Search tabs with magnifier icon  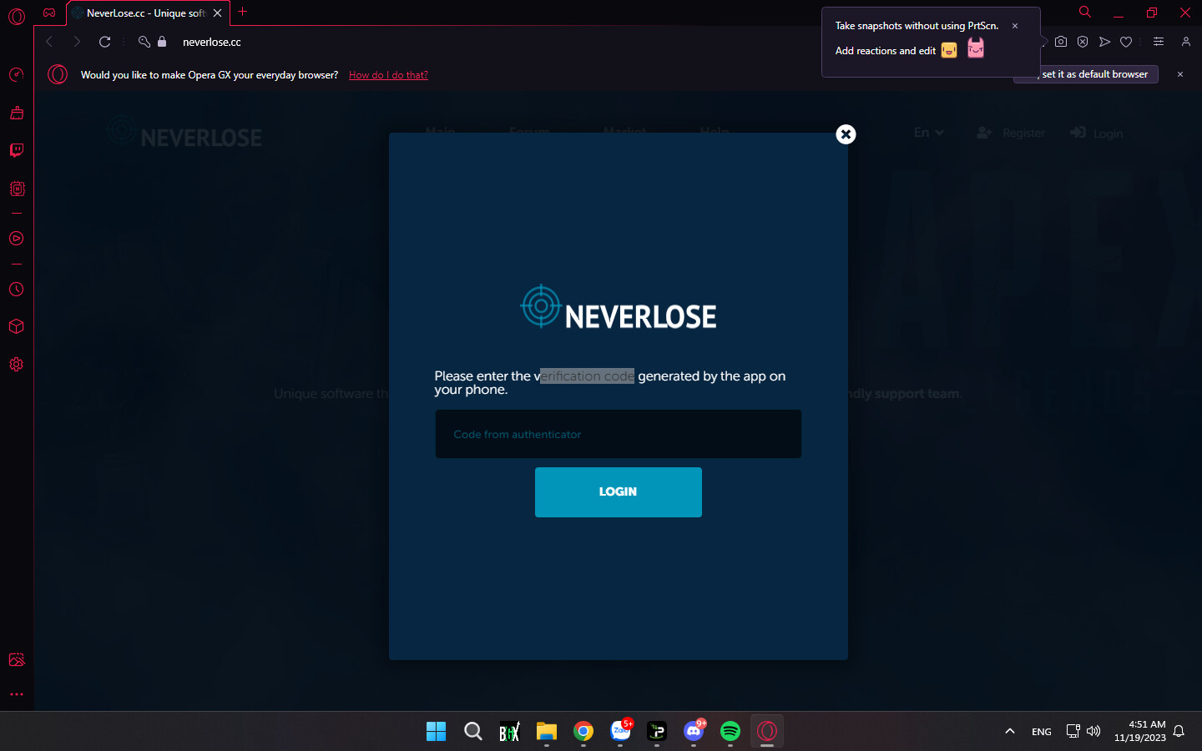point(1085,13)
